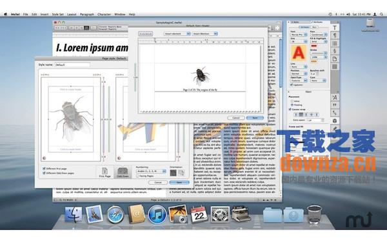Open Address Book from the Dock
The height and width of the screenshot is (242, 387).
coord(136,214)
